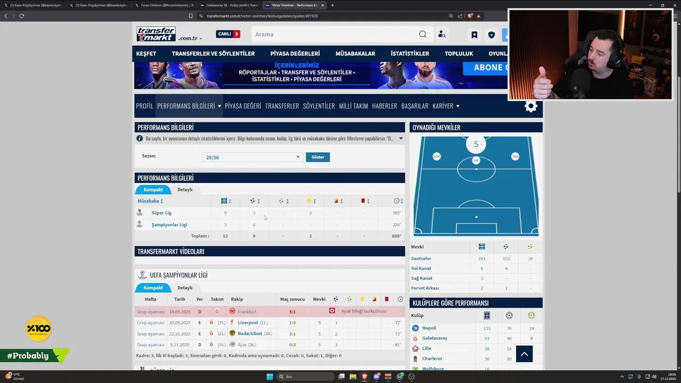Click the SAK right wing position marker
The image size is (681, 383).
pos(515,156)
